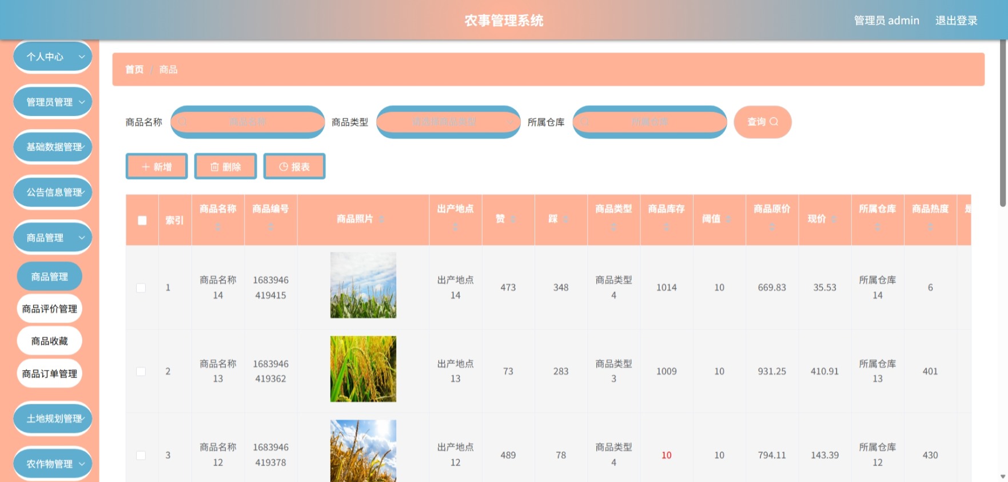This screenshot has width=1008, height=482.
Task: Open 商品收藏 in the sidebar
Action: click(x=50, y=341)
